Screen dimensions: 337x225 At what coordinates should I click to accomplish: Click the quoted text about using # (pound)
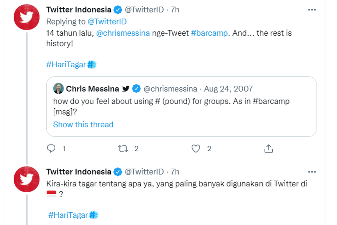pos(171,102)
